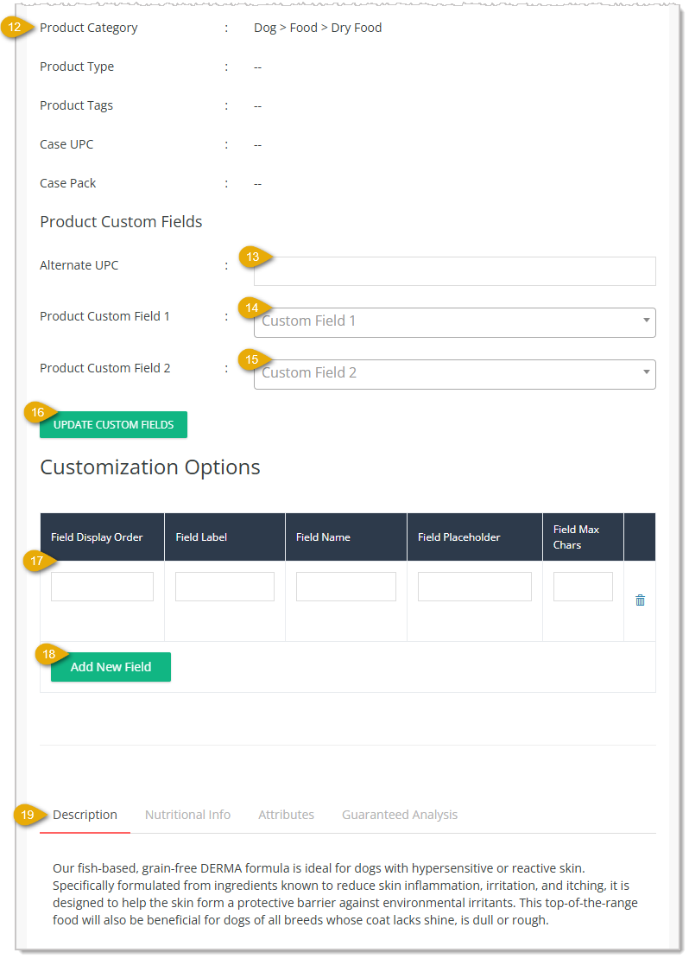Viewport: 689px width, 959px height.
Task: Click the Product Tags label
Action: 77,105
